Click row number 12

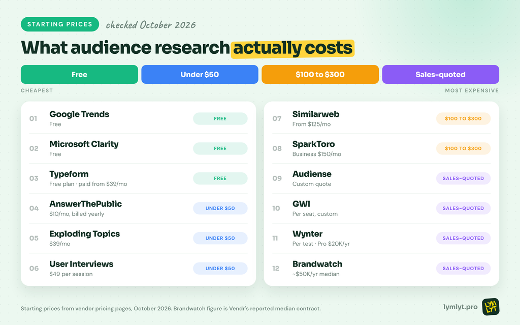[x=276, y=268]
